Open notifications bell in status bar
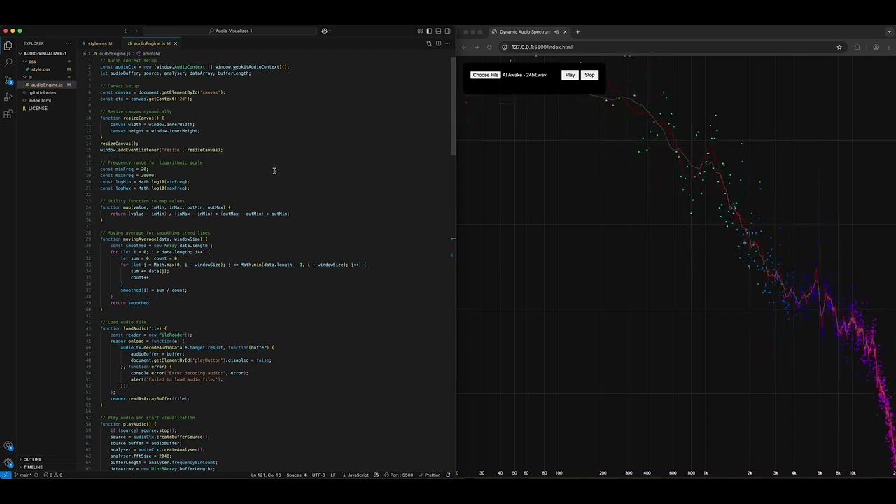This screenshot has width=896, height=504. 448,475
